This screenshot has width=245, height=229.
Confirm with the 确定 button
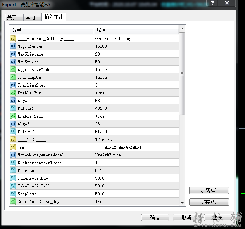click(x=155, y=217)
